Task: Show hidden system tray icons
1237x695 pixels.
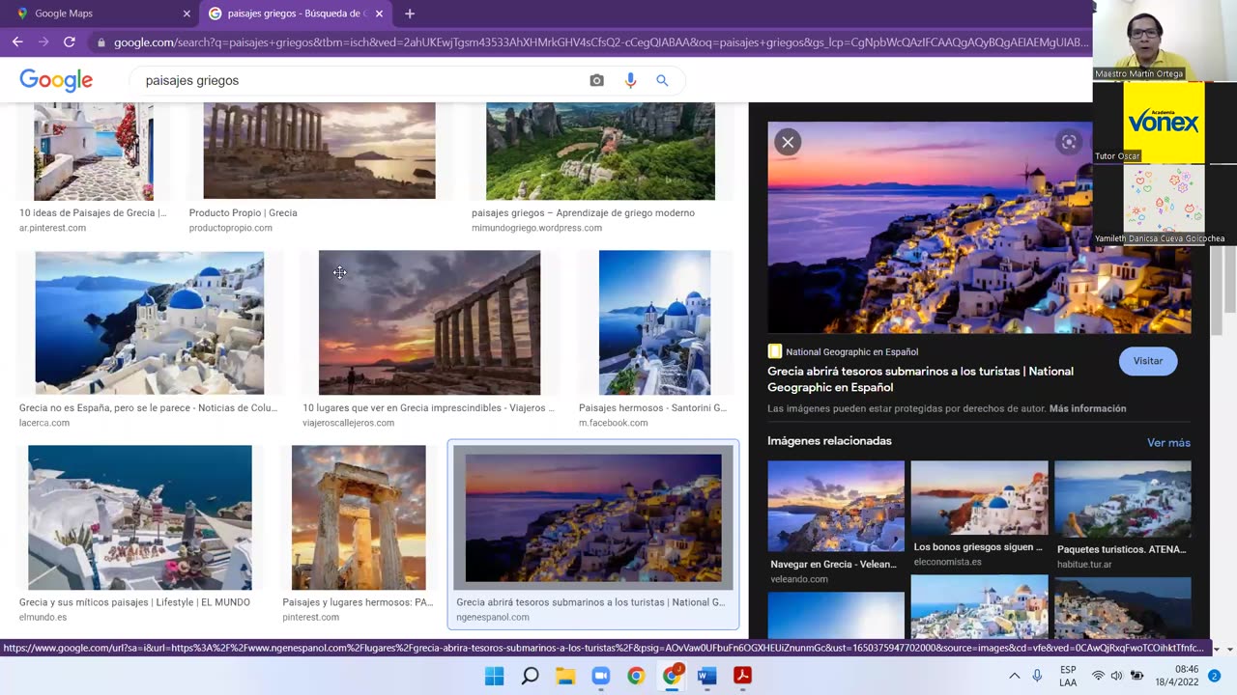Action: pyautogui.click(x=1014, y=676)
